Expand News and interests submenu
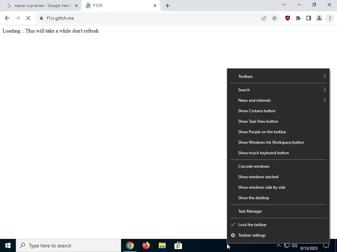 click(278, 100)
